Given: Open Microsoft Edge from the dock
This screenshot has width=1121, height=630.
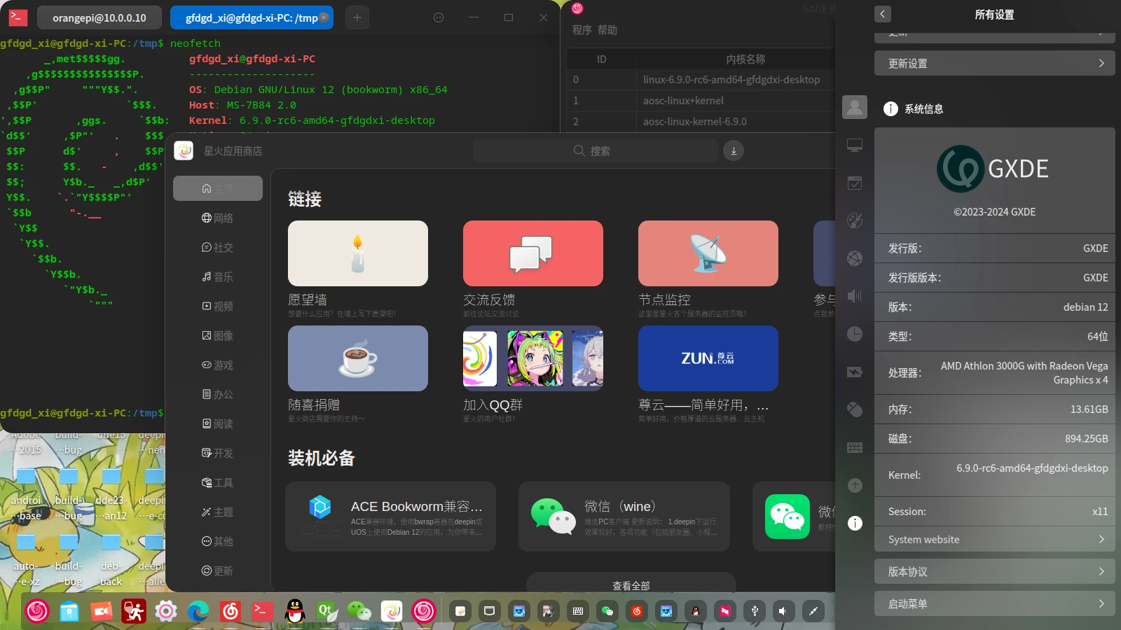Looking at the screenshot, I should (x=198, y=611).
